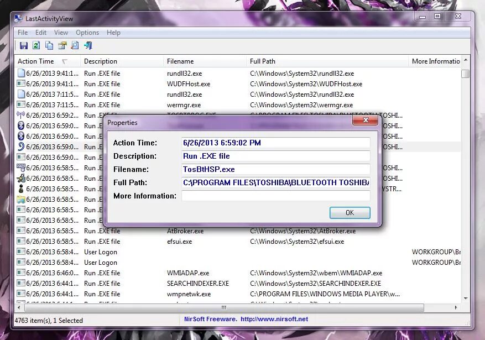The height and width of the screenshot is (340, 485).
Task: Click the icon of the wermgr.exe row
Action: tap(20, 105)
